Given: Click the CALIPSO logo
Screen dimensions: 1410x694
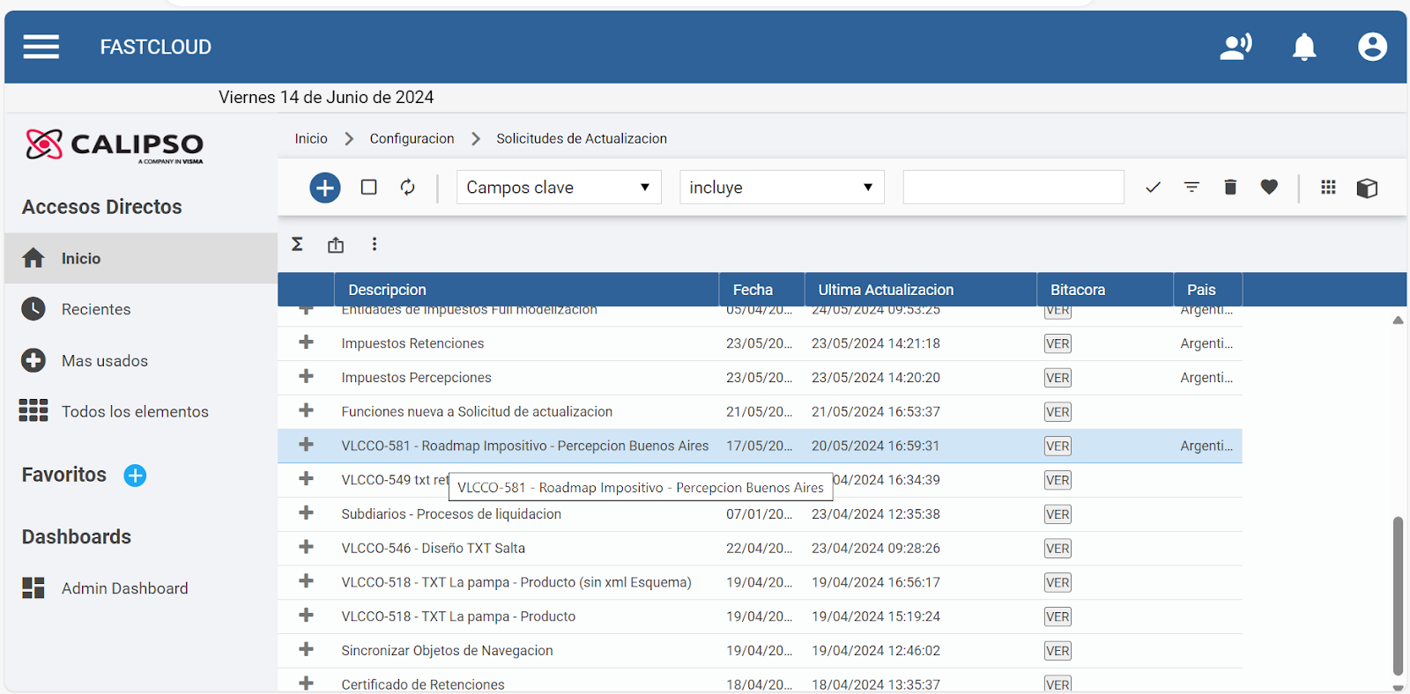Looking at the screenshot, I should (x=115, y=145).
